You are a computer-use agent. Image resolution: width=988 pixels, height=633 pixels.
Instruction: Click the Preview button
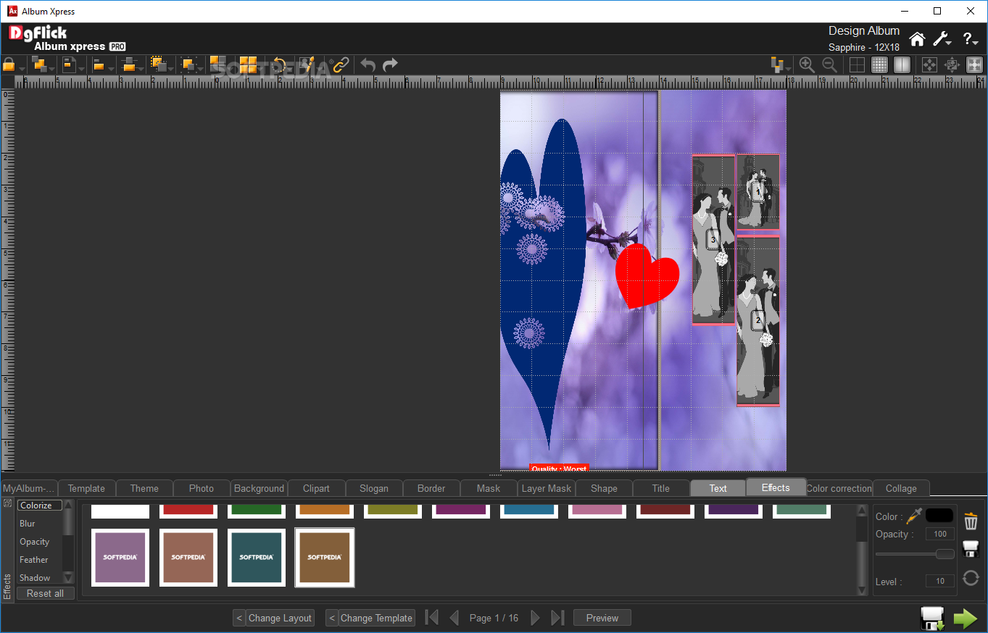[x=602, y=618]
